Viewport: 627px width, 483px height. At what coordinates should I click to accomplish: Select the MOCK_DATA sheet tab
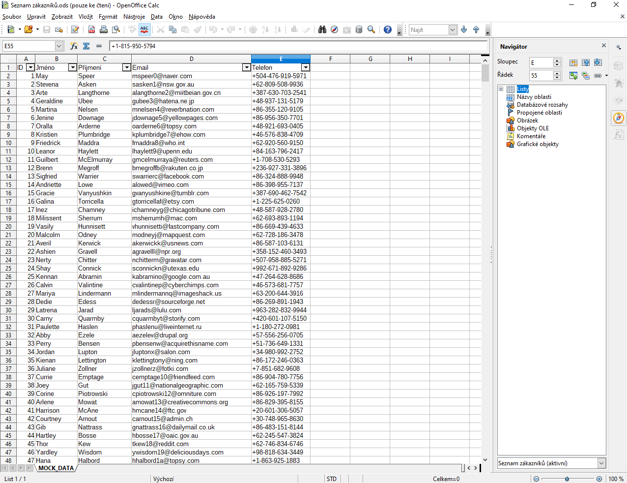coord(56,468)
